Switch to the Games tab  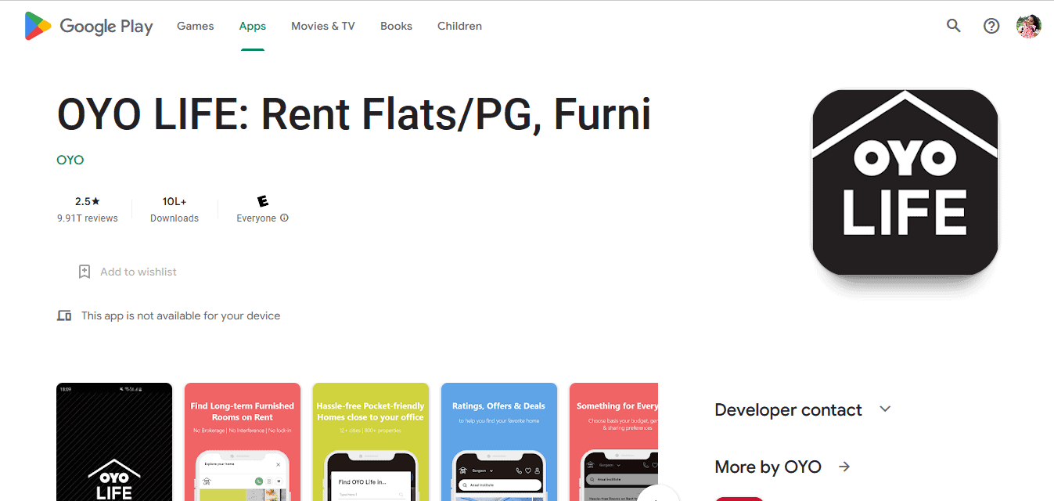pos(195,26)
